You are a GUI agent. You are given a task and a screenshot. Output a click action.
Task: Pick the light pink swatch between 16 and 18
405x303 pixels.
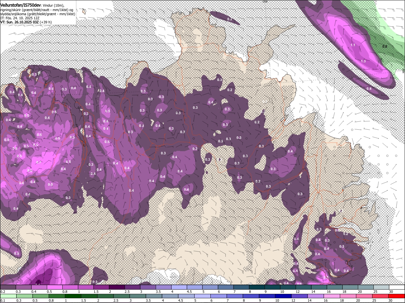[332, 296]
